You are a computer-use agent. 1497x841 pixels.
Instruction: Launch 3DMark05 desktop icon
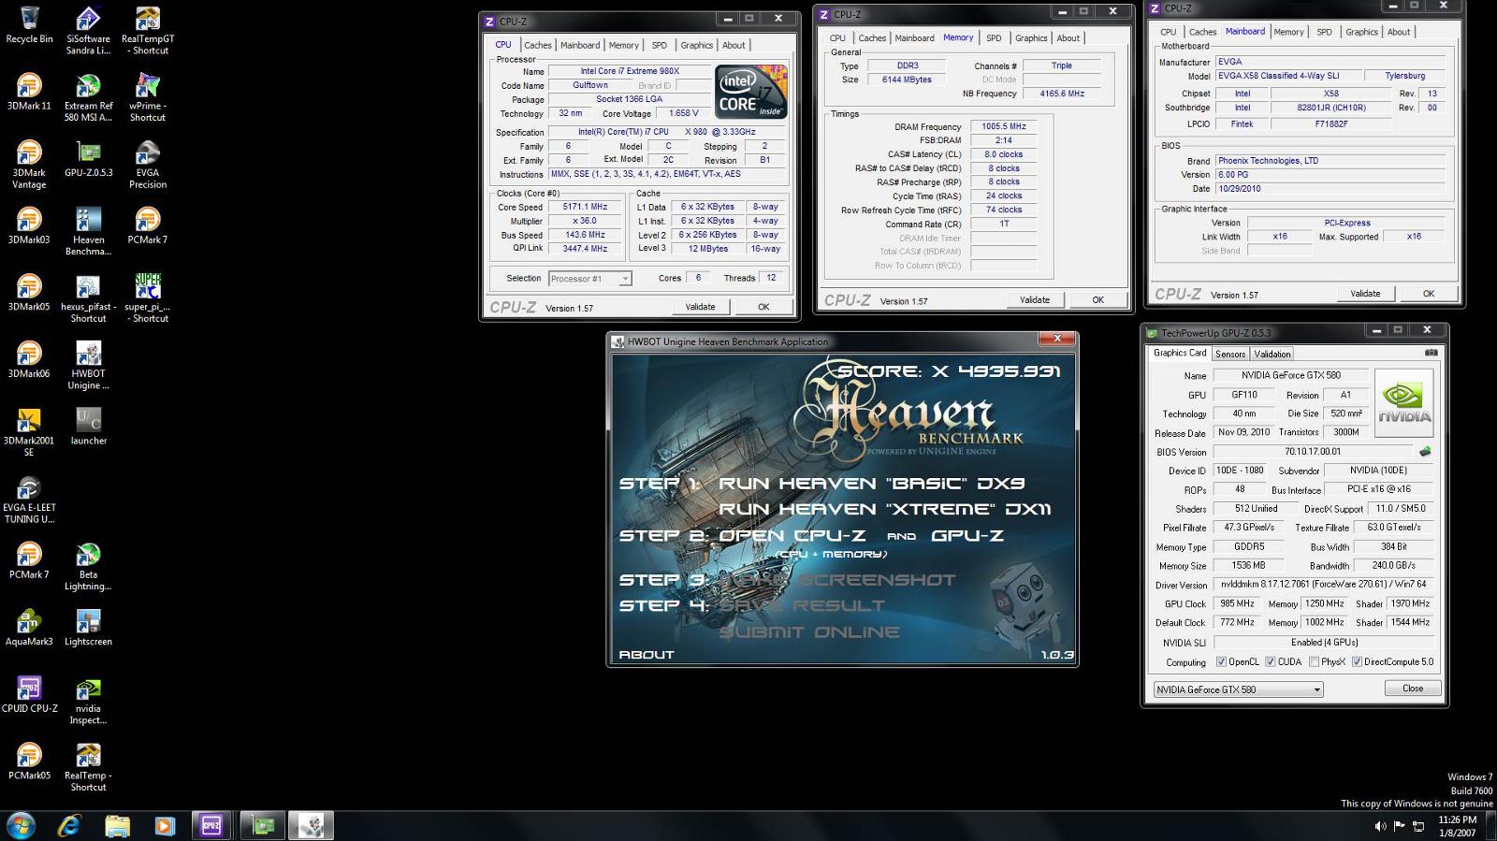29,293
